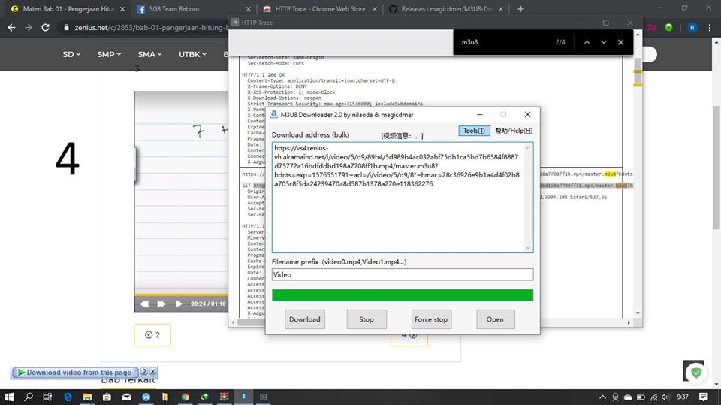Click the browser forward arrow
721x405 pixels.
[x=29, y=28]
